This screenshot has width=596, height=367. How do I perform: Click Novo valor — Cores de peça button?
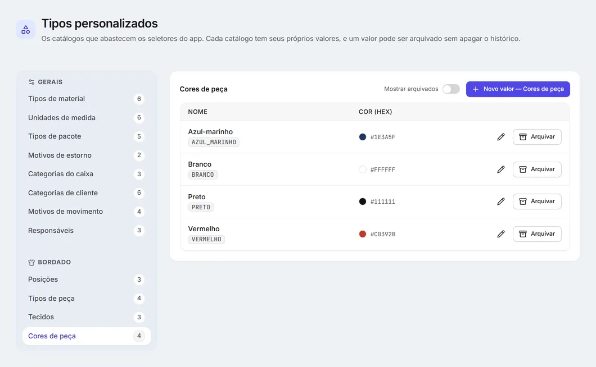(x=518, y=89)
